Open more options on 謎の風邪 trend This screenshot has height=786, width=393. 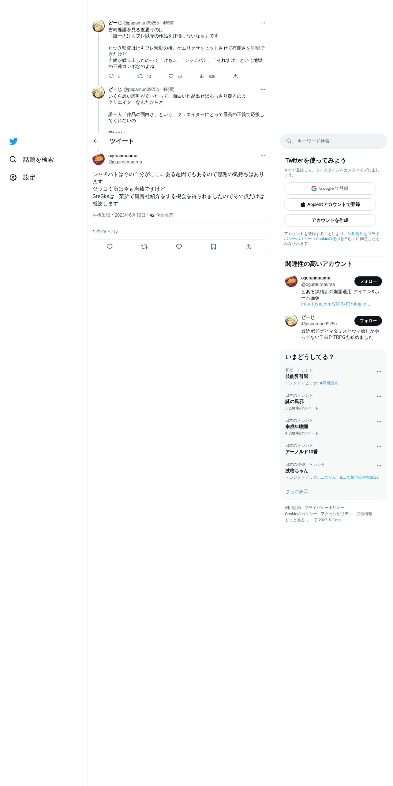click(x=379, y=396)
